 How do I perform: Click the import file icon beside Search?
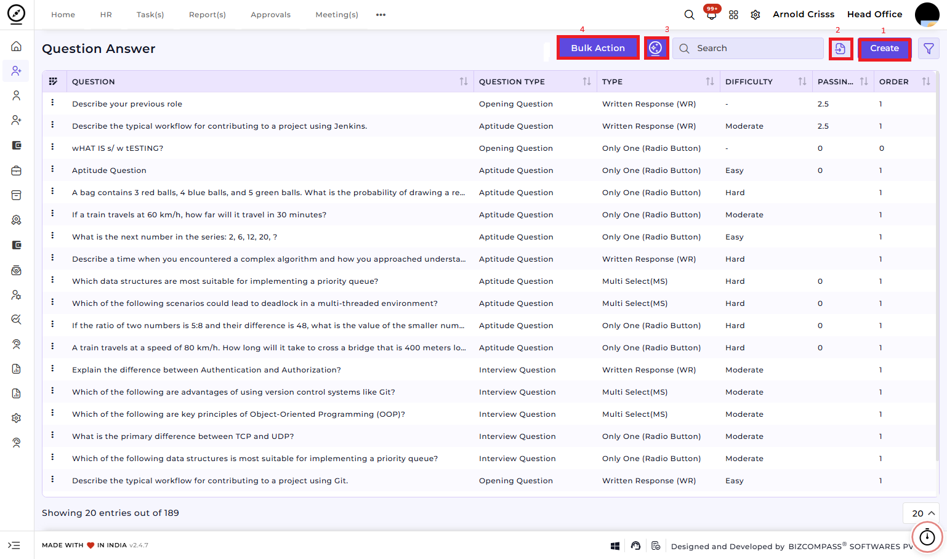pos(840,48)
